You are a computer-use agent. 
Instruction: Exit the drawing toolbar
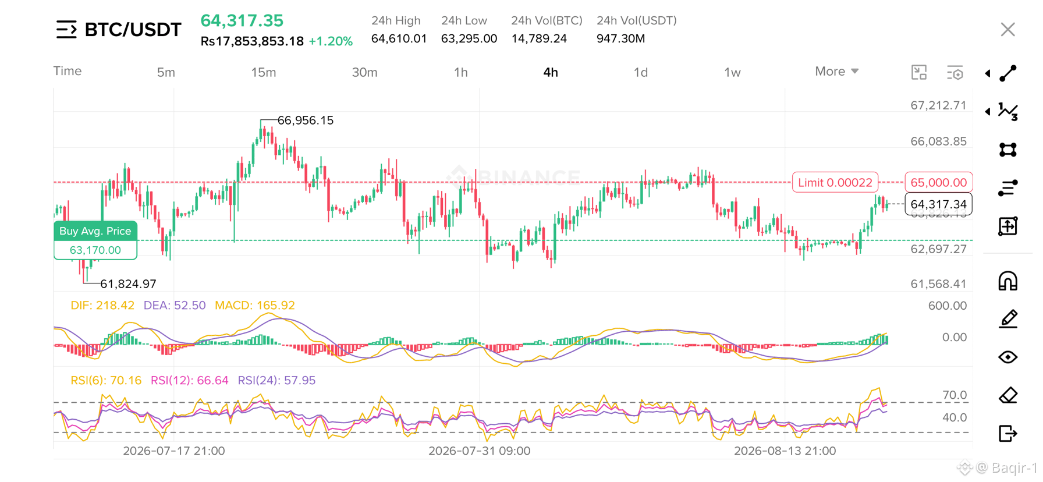pos(1008,434)
